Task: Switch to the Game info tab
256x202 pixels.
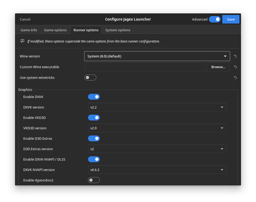Action: tap(29, 30)
